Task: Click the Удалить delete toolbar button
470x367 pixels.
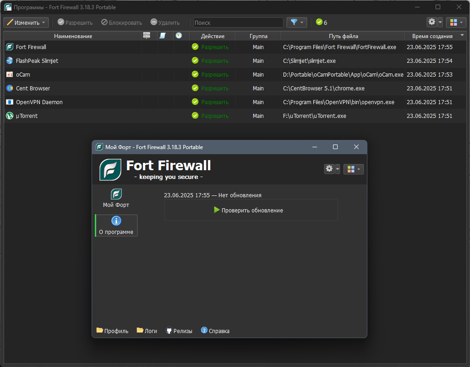Action: [x=165, y=22]
